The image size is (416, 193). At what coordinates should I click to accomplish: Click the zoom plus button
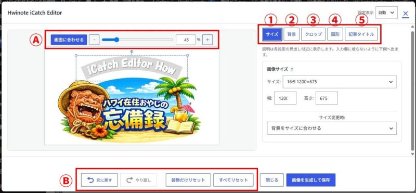(207, 40)
